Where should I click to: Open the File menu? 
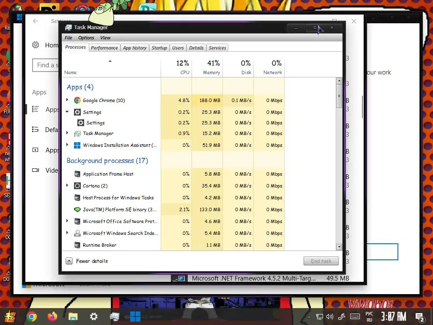tap(68, 38)
